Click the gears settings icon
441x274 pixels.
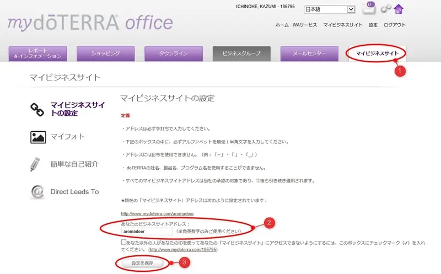coord(385,9)
